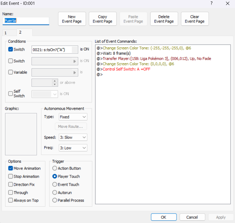Open the movement Type dropdown
The height and width of the screenshot is (223, 235).
click(x=73, y=117)
